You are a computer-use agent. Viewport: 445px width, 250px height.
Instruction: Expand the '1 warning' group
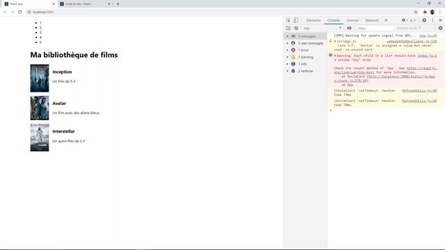click(x=287, y=57)
